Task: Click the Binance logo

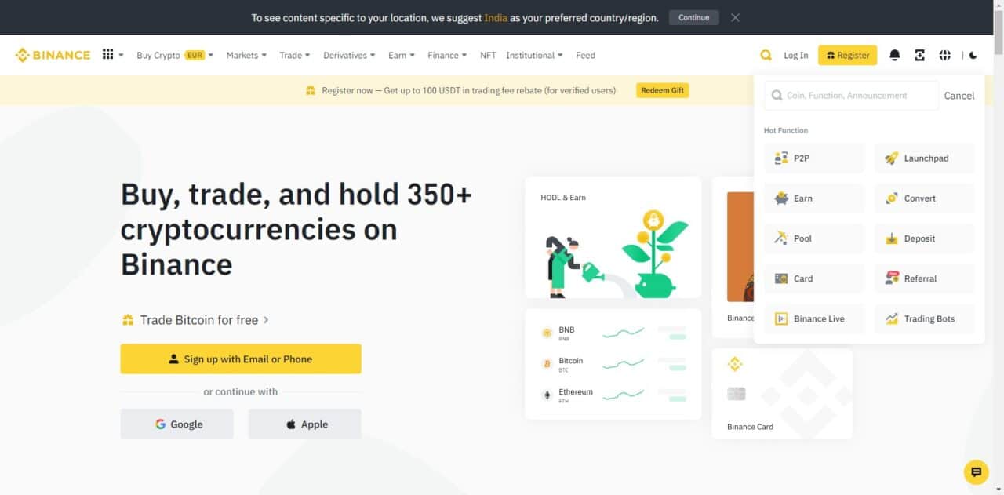Action: (53, 55)
